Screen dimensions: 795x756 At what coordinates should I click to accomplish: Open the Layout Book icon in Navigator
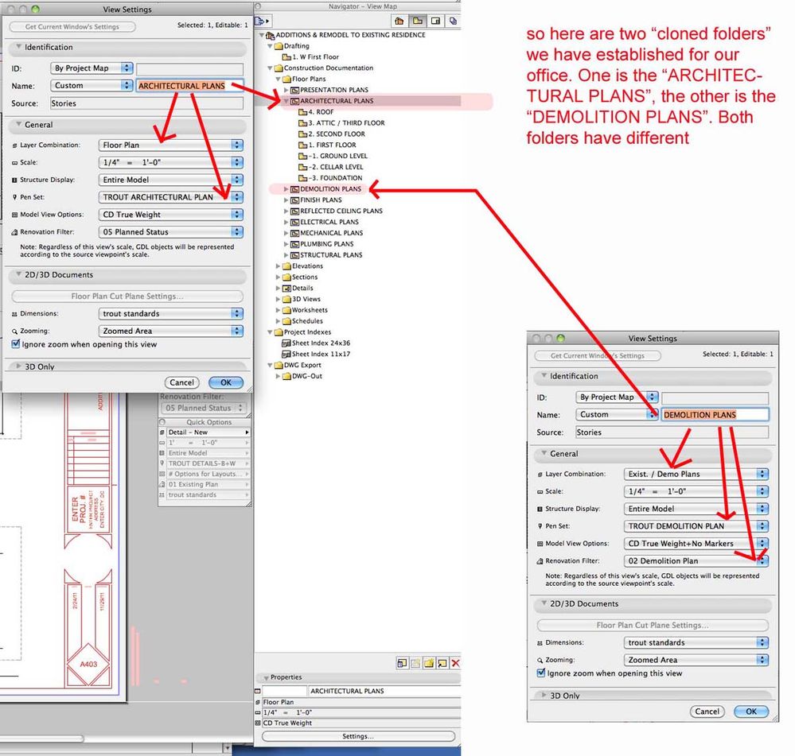[x=435, y=21]
